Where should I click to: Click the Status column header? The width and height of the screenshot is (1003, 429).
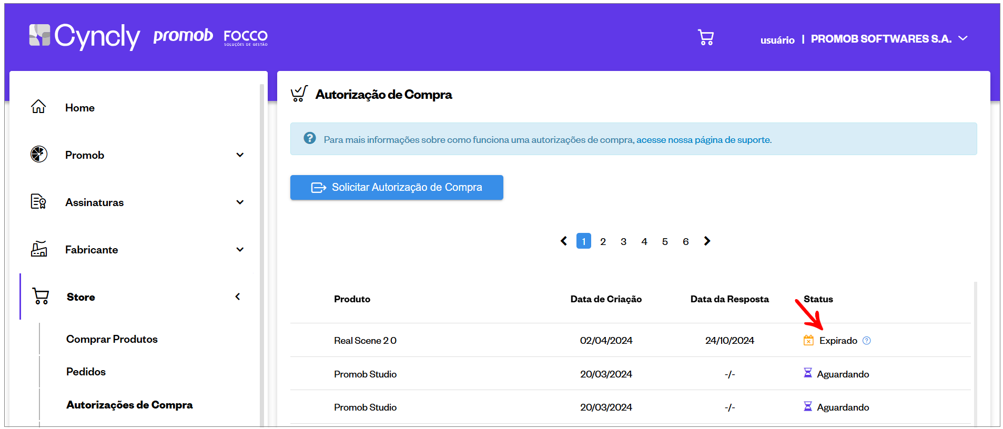click(x=818, y=299)
